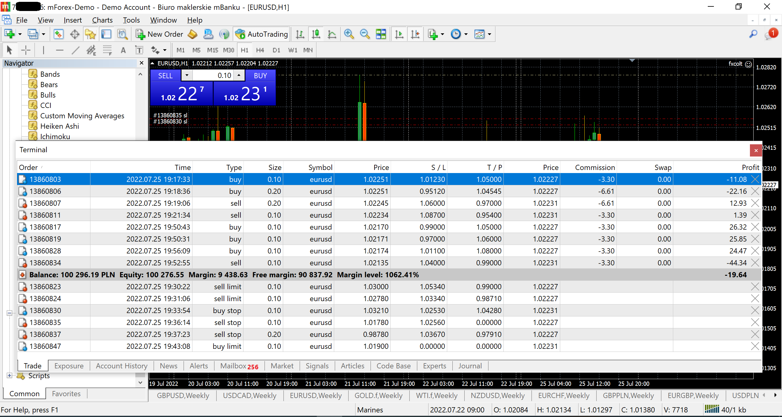The width and height of the screenshot is (782, 417).
Task: Switch chart timeframe to H4
Action: [x=260, y=50]
